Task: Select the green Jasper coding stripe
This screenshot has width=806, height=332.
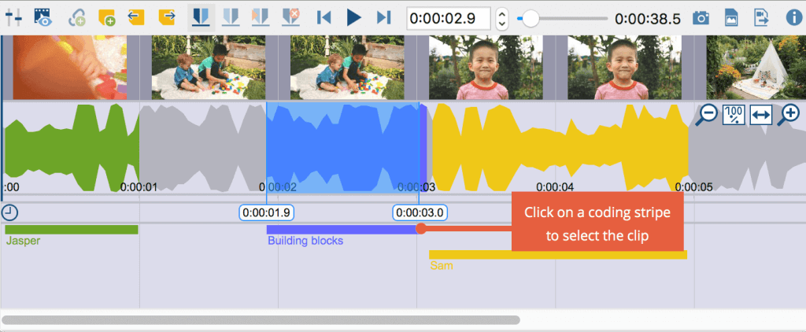Action: tap(72, 229)
